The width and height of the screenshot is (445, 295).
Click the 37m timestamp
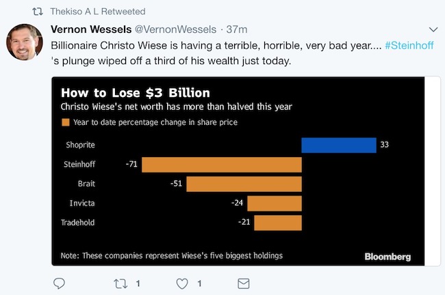tap(237, 29)
